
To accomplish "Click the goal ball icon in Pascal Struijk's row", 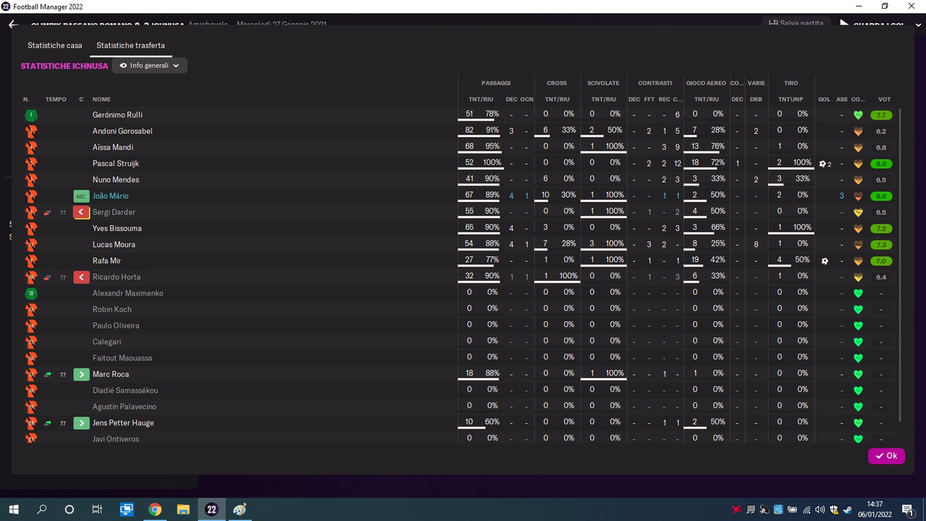I will tap(823, 164).
